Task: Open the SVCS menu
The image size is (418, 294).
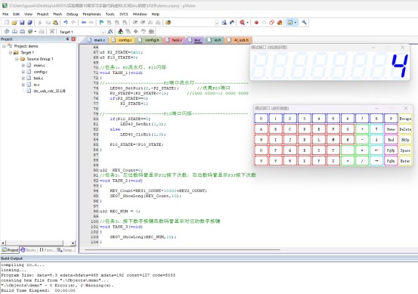Action: pos(123,14)
